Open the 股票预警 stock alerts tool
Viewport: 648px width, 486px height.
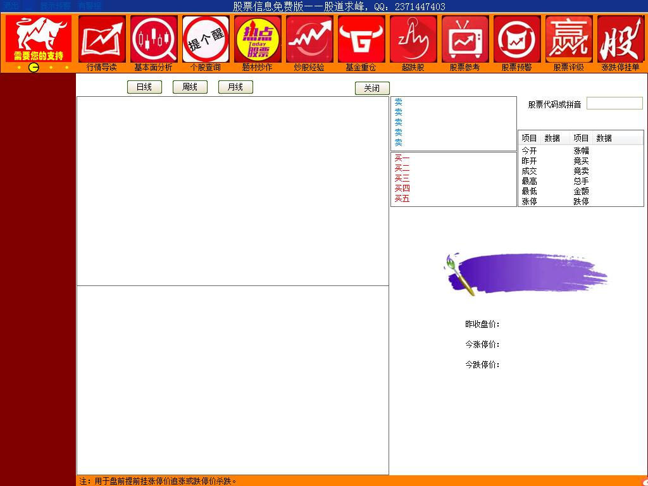pos(516,38)
